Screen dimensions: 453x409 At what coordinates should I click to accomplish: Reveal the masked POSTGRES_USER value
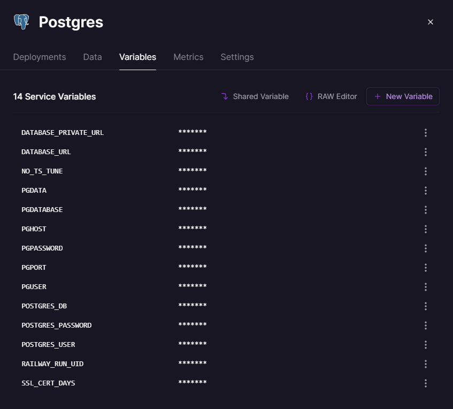193,344
